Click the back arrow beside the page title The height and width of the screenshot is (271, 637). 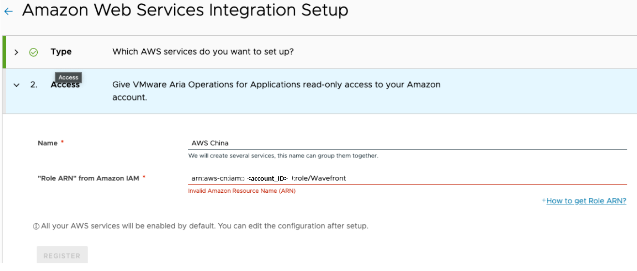(8, 12)
